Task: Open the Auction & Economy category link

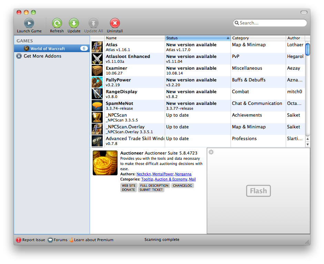Action: (171, 179)
